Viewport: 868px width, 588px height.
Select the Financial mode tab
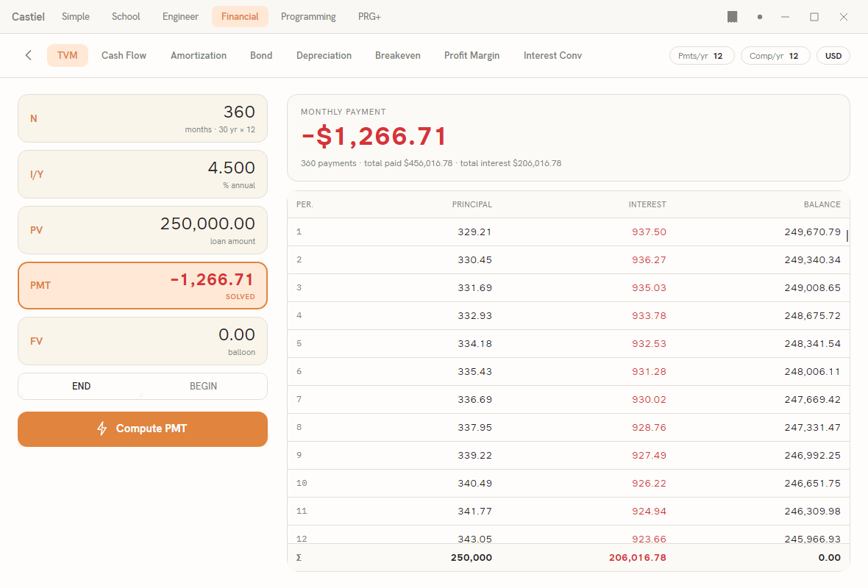[x=240, y=17]
